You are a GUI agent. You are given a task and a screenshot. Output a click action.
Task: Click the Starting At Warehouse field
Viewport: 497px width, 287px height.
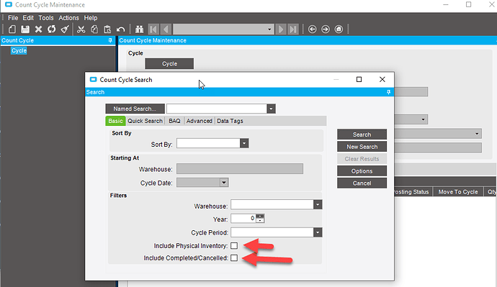point(240,169)
